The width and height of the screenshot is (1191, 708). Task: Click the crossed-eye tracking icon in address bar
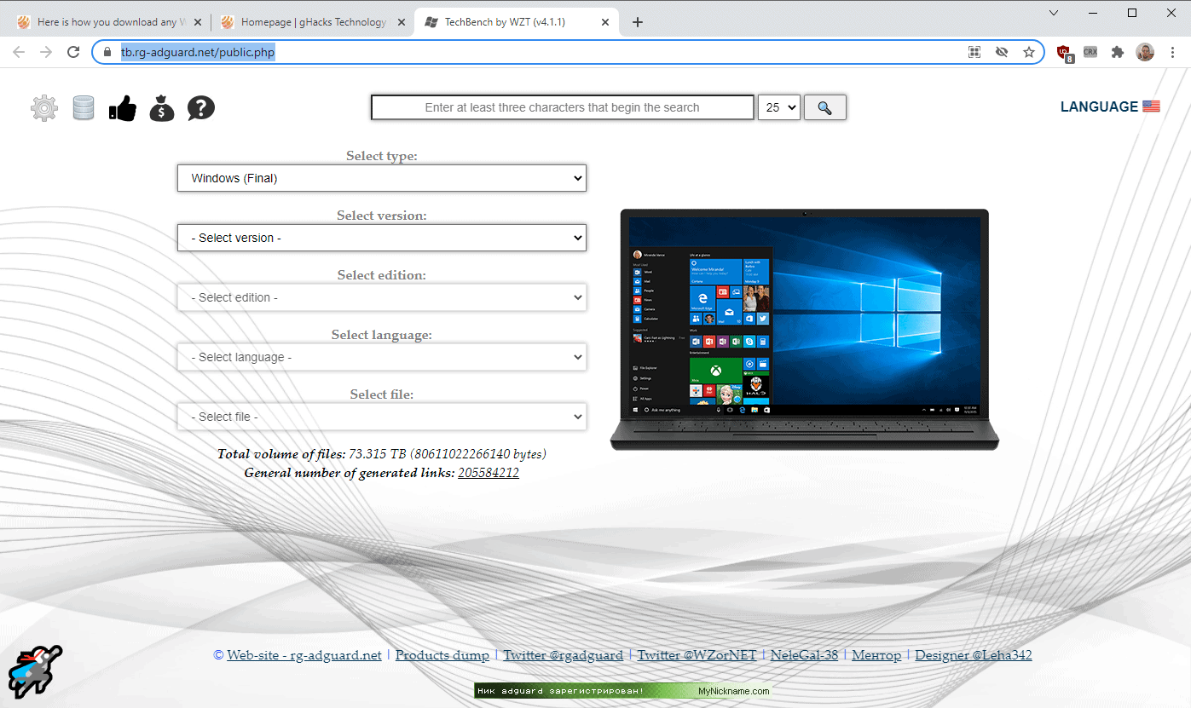coord(1002,52)
